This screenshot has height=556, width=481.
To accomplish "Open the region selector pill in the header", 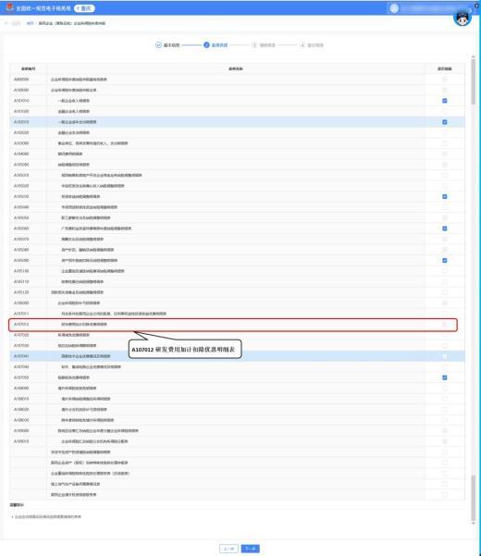I will click(x=84, y=8).
